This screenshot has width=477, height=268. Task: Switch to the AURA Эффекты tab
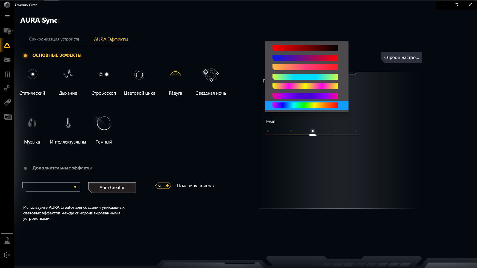(x=111, y=39)
